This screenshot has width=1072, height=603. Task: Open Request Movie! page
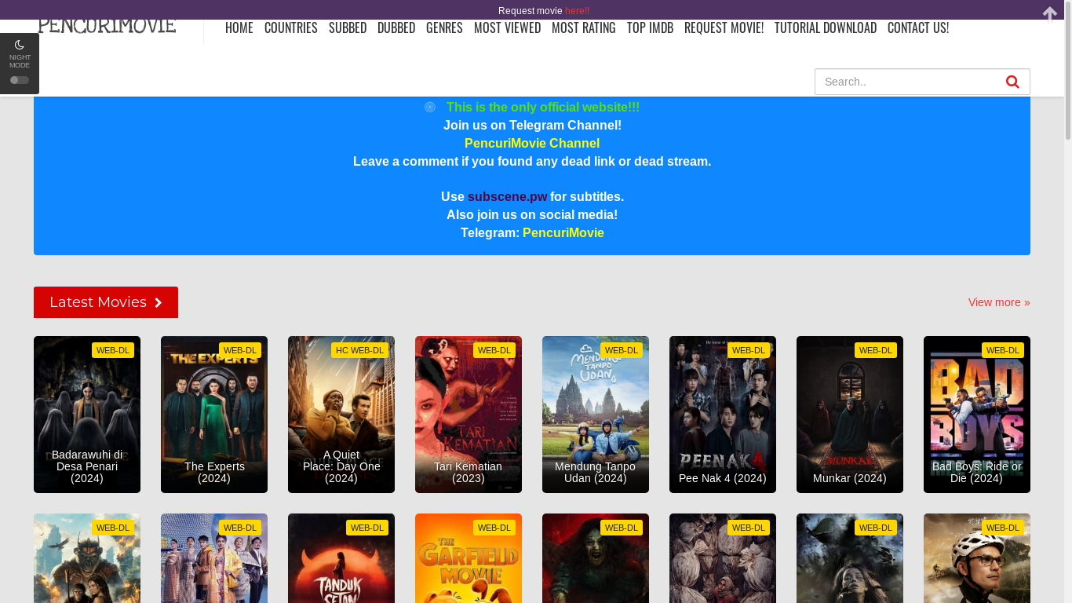724,27
